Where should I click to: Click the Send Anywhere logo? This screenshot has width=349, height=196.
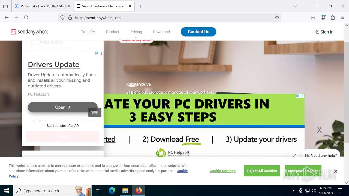(29, 32)
